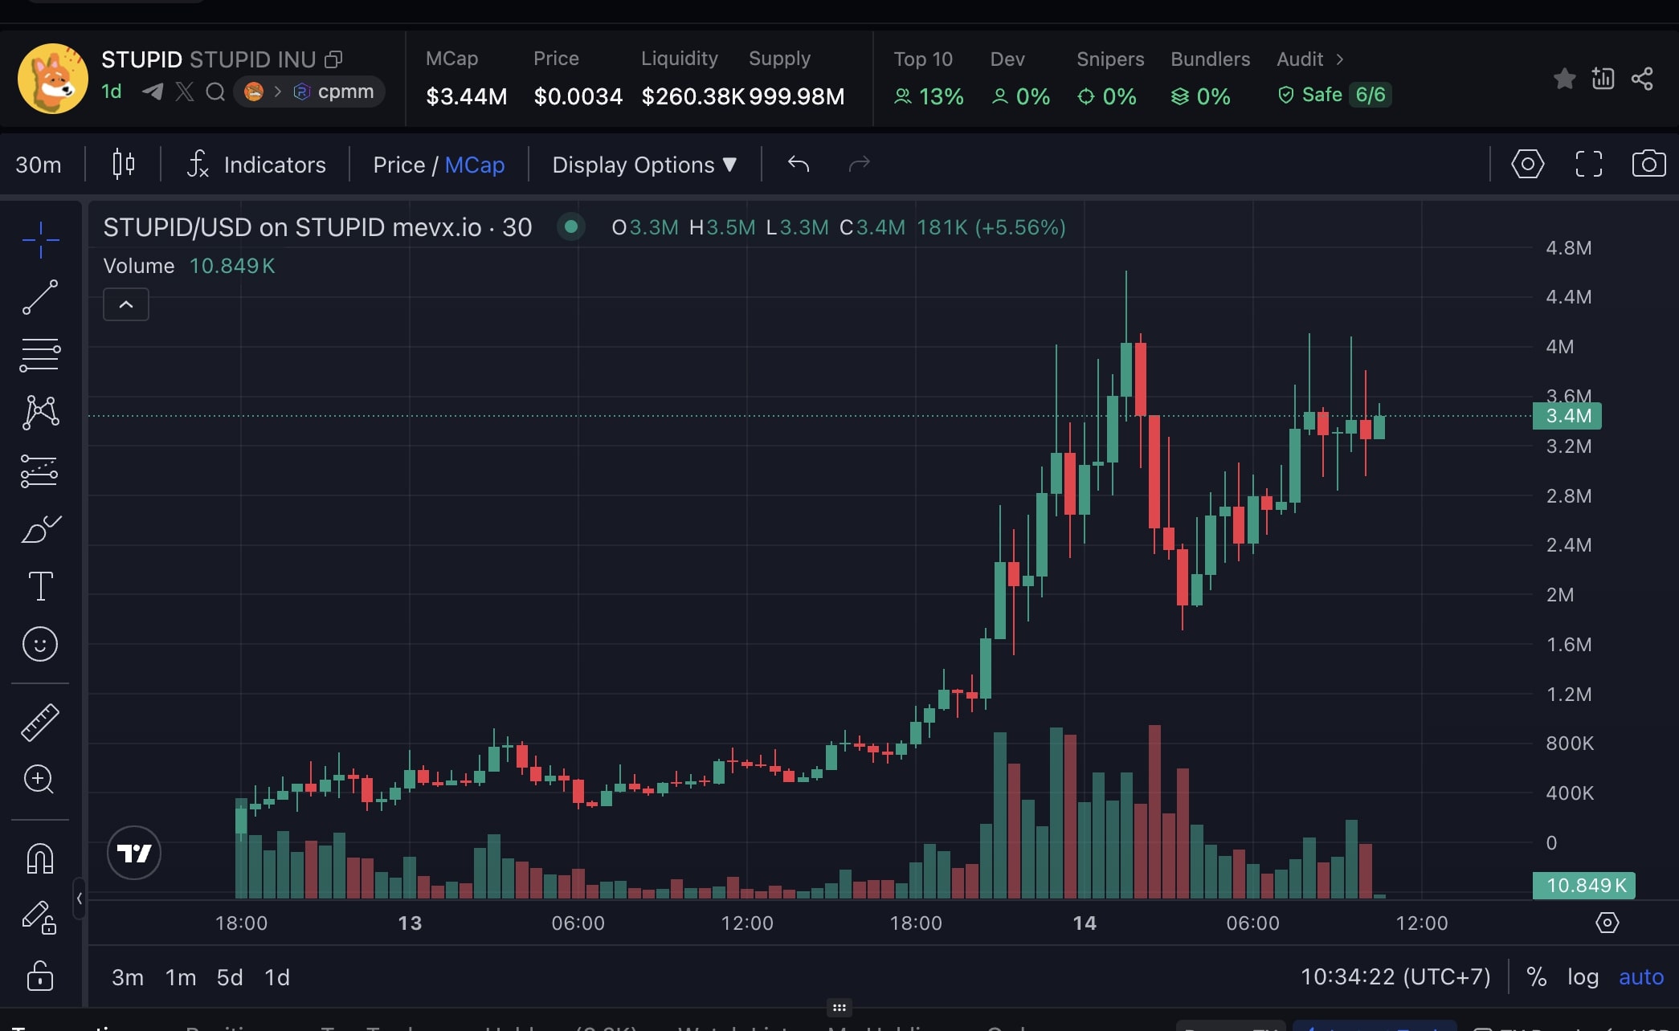Select the brush drawing tool
This screenshot has height=1031, width=1679.
(40, 529)
